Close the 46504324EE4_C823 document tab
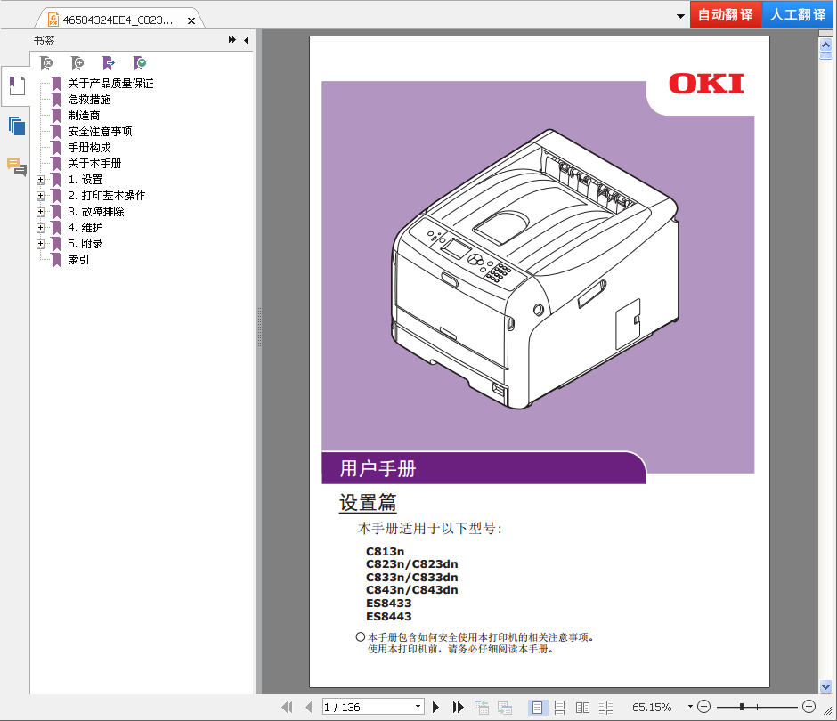This screenshot has height=721, width=837. [x=191, y=20]
